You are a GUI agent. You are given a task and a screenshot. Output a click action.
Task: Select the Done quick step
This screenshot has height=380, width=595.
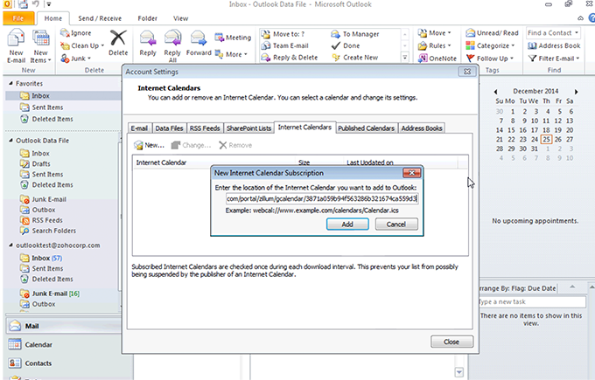pyautogui.click(x=346, y=45)
